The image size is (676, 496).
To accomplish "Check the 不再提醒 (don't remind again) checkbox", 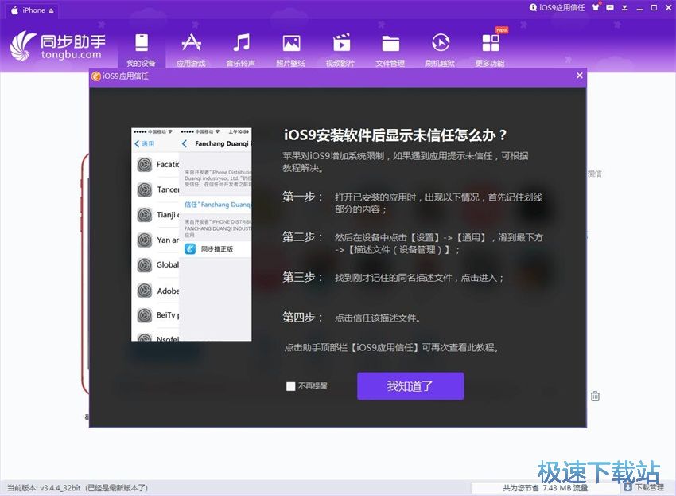I will [x=290, y=386].
